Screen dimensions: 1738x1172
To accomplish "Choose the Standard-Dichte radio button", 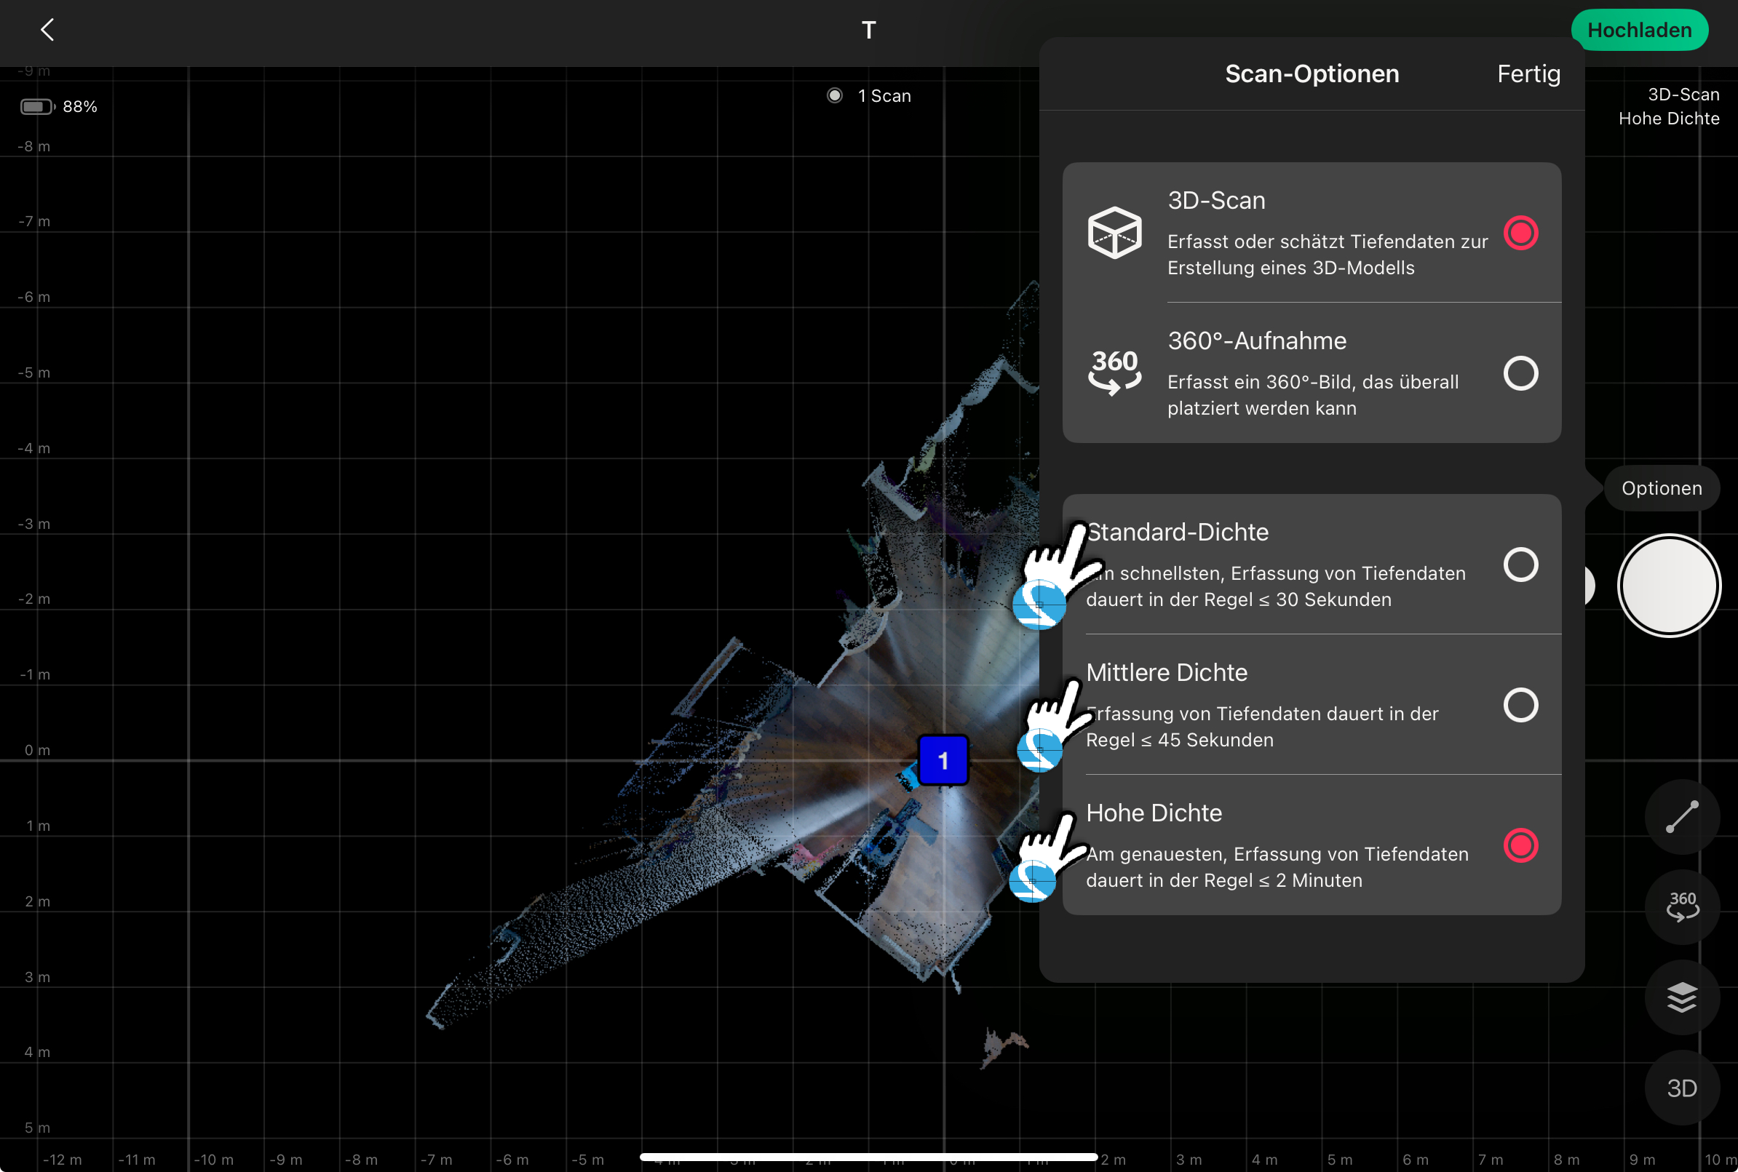I will pos(1520,565).
